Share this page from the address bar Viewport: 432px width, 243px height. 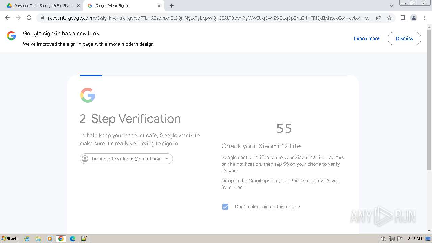click(379, 18)
